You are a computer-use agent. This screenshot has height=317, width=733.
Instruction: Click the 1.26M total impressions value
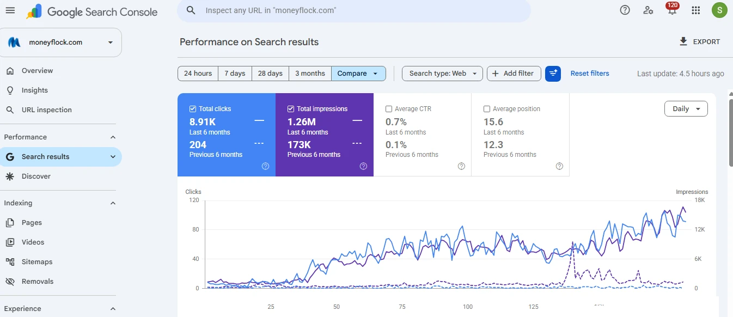[x=302, y=122]
